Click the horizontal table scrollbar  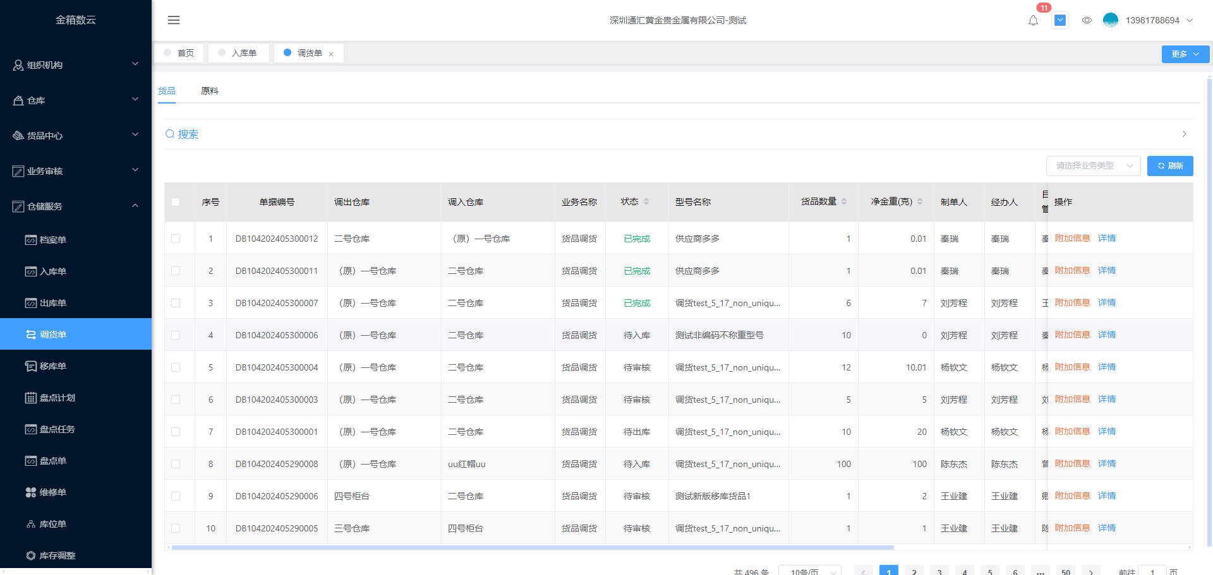click(x=533, y=547)
